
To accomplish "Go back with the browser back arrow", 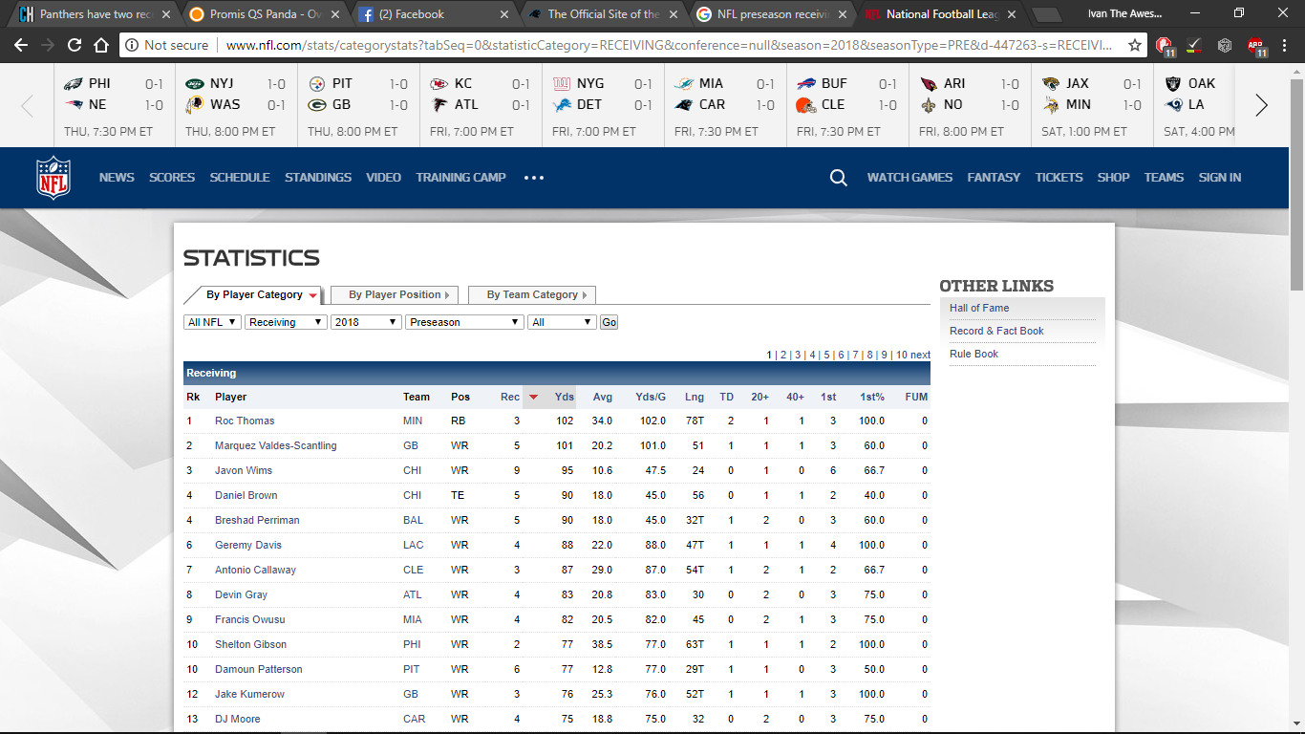I will (20, 45).
